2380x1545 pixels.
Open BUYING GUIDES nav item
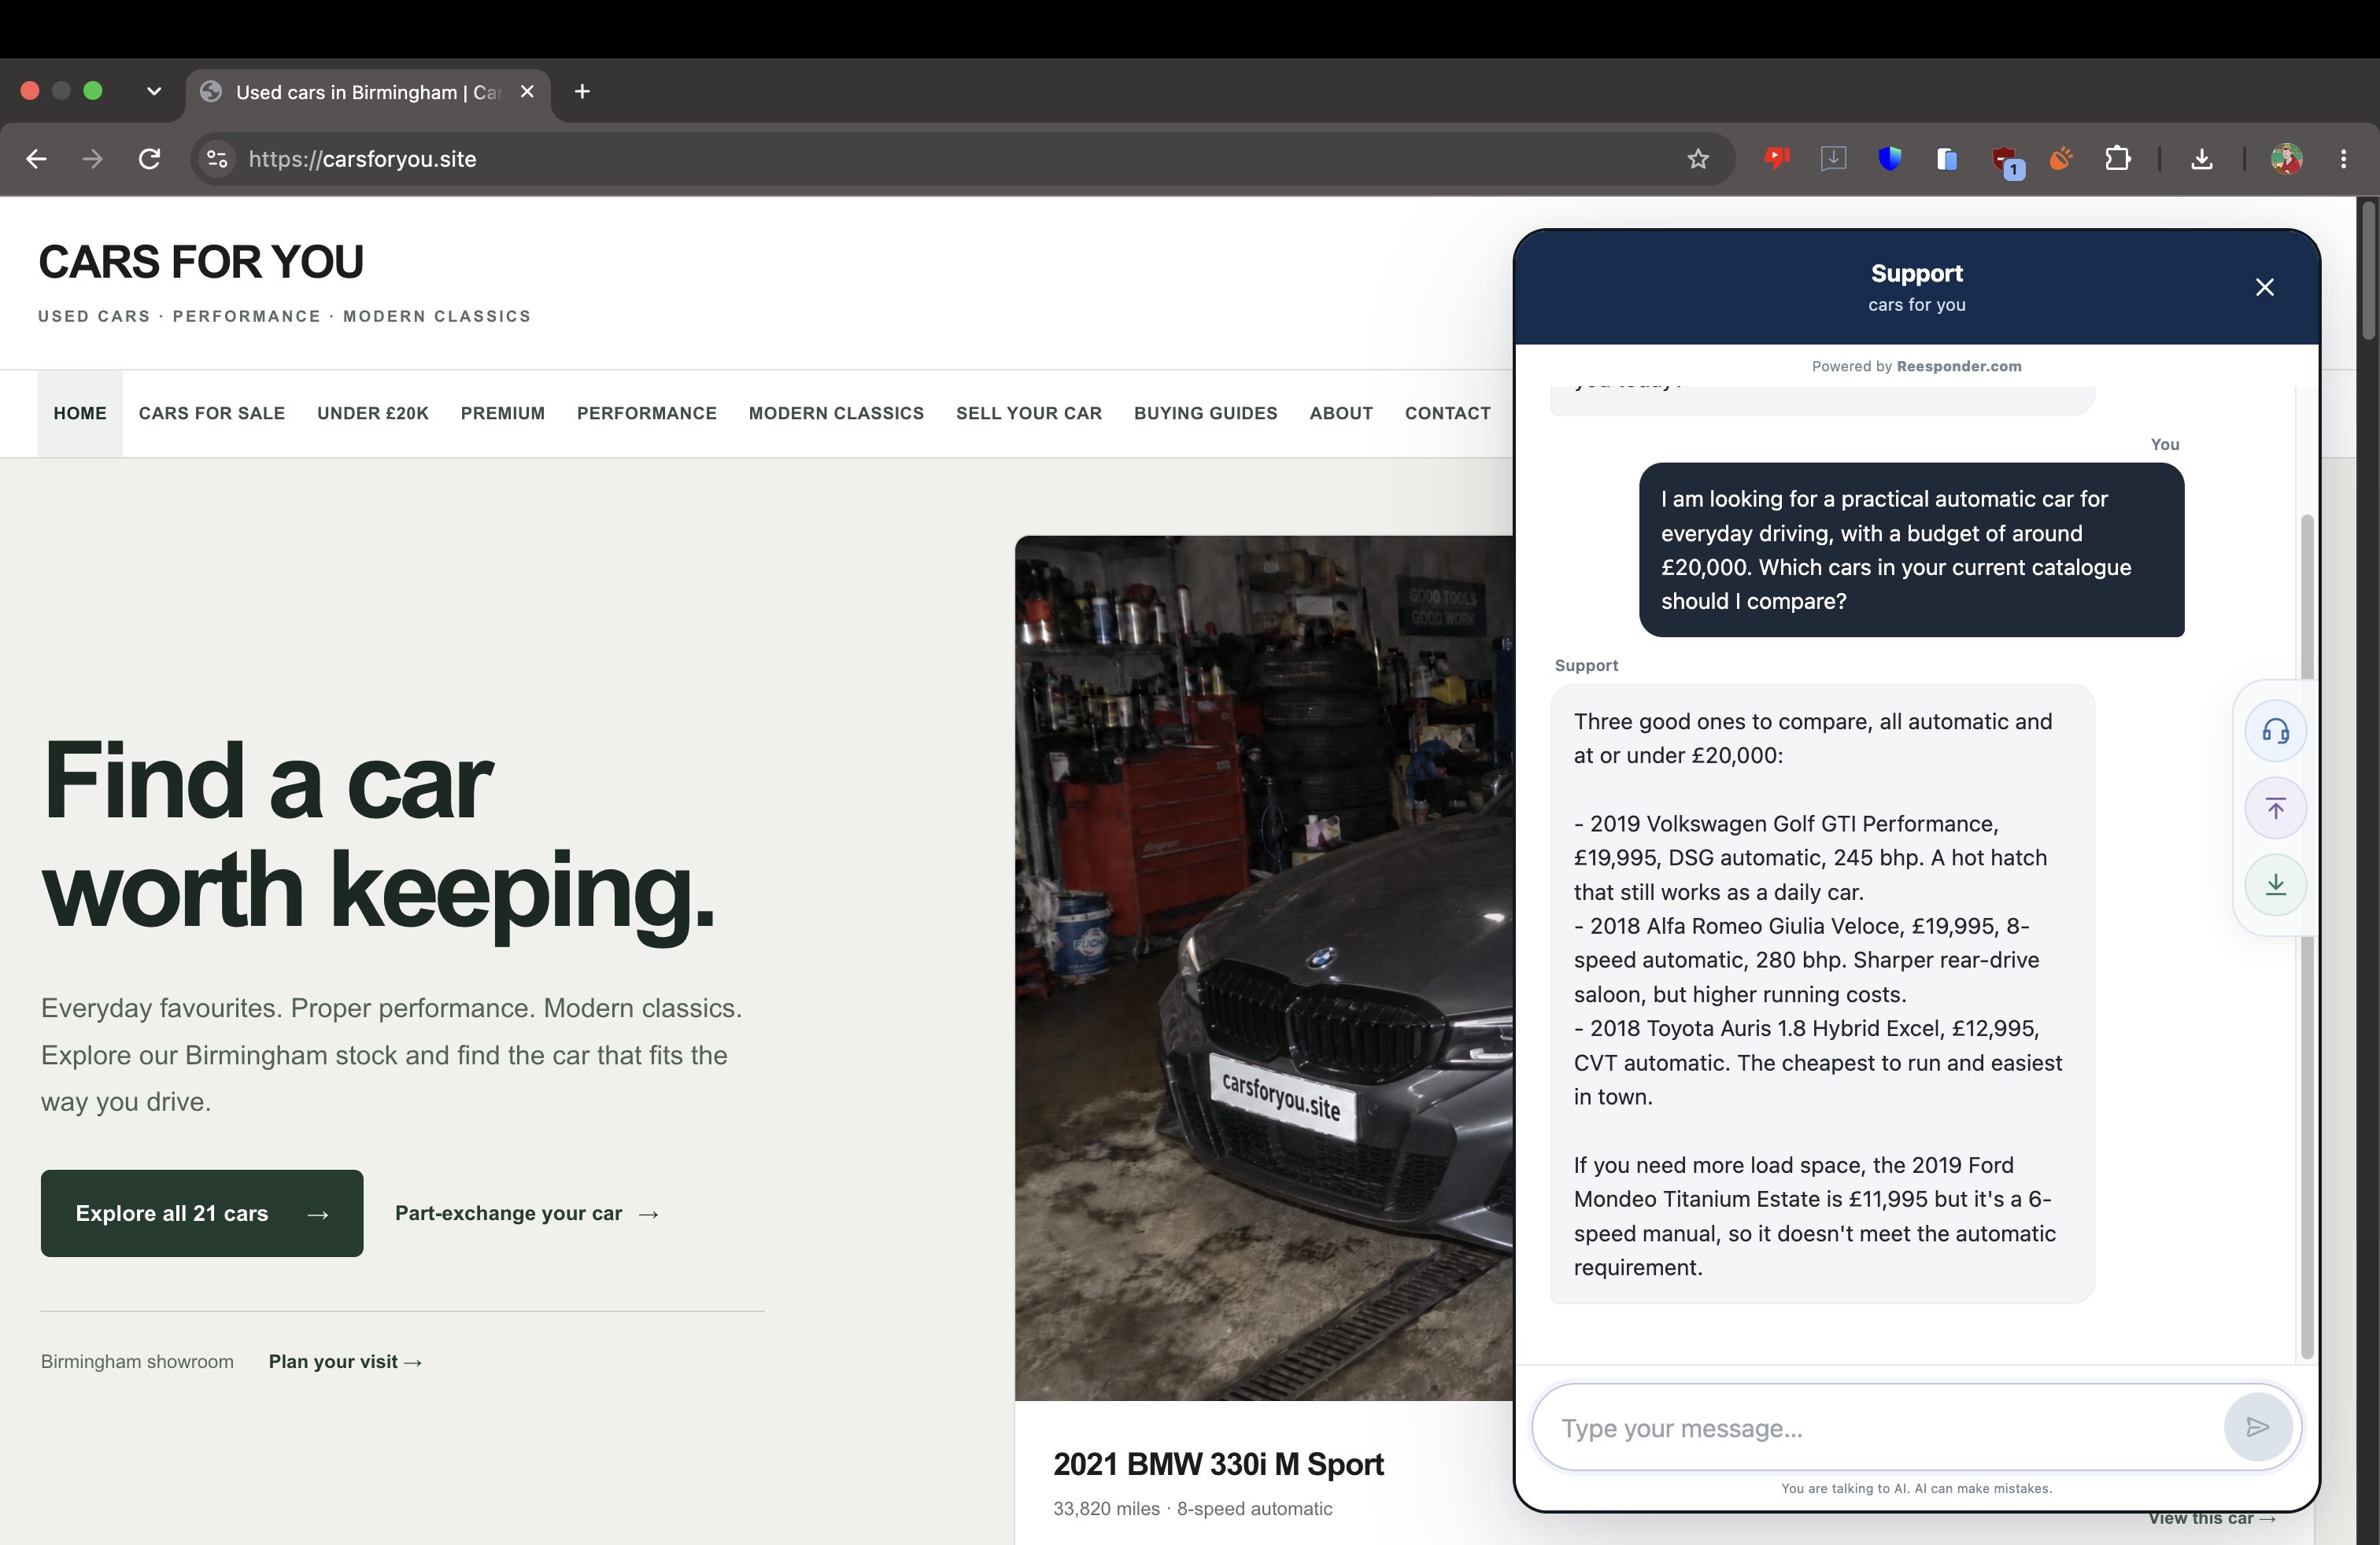click(x=1206, y=413)
